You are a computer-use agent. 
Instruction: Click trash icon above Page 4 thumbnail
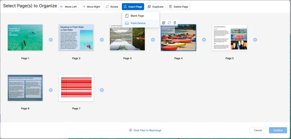pos(175,23)
